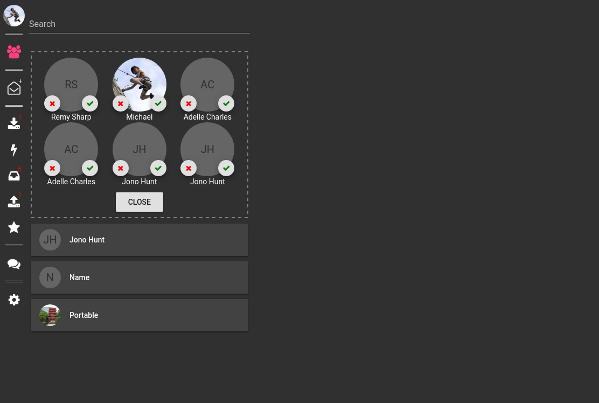Open the invite envelope icon
This screenshot has height=403, width=599.
click(14, 87)
